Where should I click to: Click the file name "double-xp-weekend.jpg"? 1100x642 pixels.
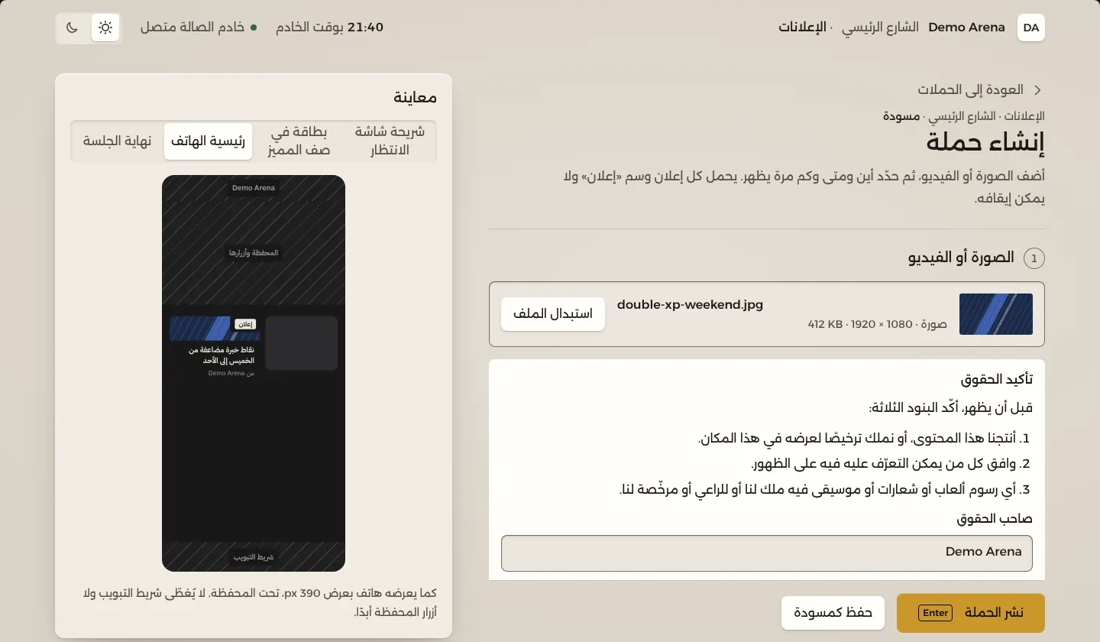690,304
